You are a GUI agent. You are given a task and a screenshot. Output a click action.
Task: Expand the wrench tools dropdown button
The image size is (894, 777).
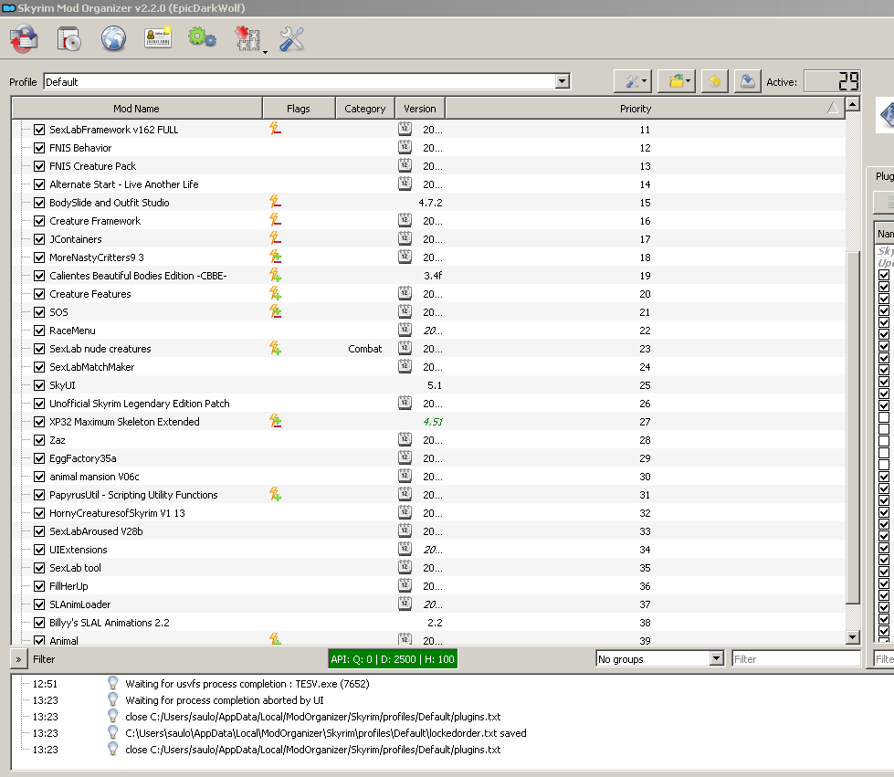coord(633,81)
